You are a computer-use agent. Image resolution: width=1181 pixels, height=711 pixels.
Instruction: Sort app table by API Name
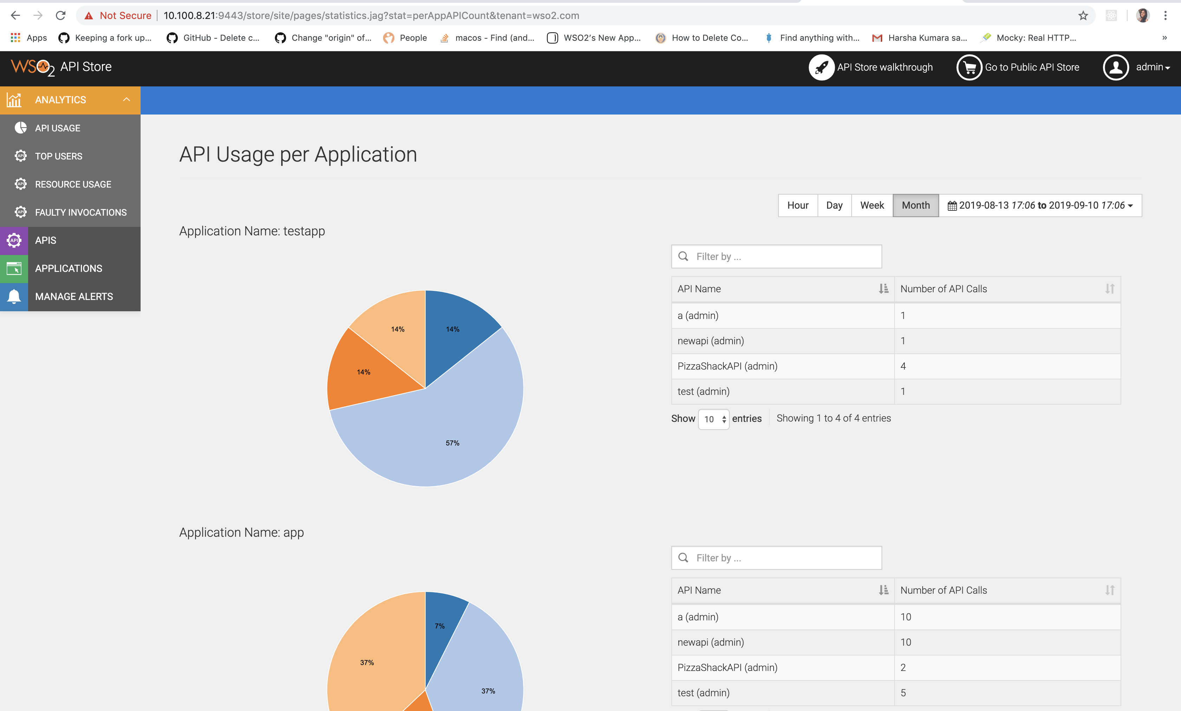tap(783, 590)
